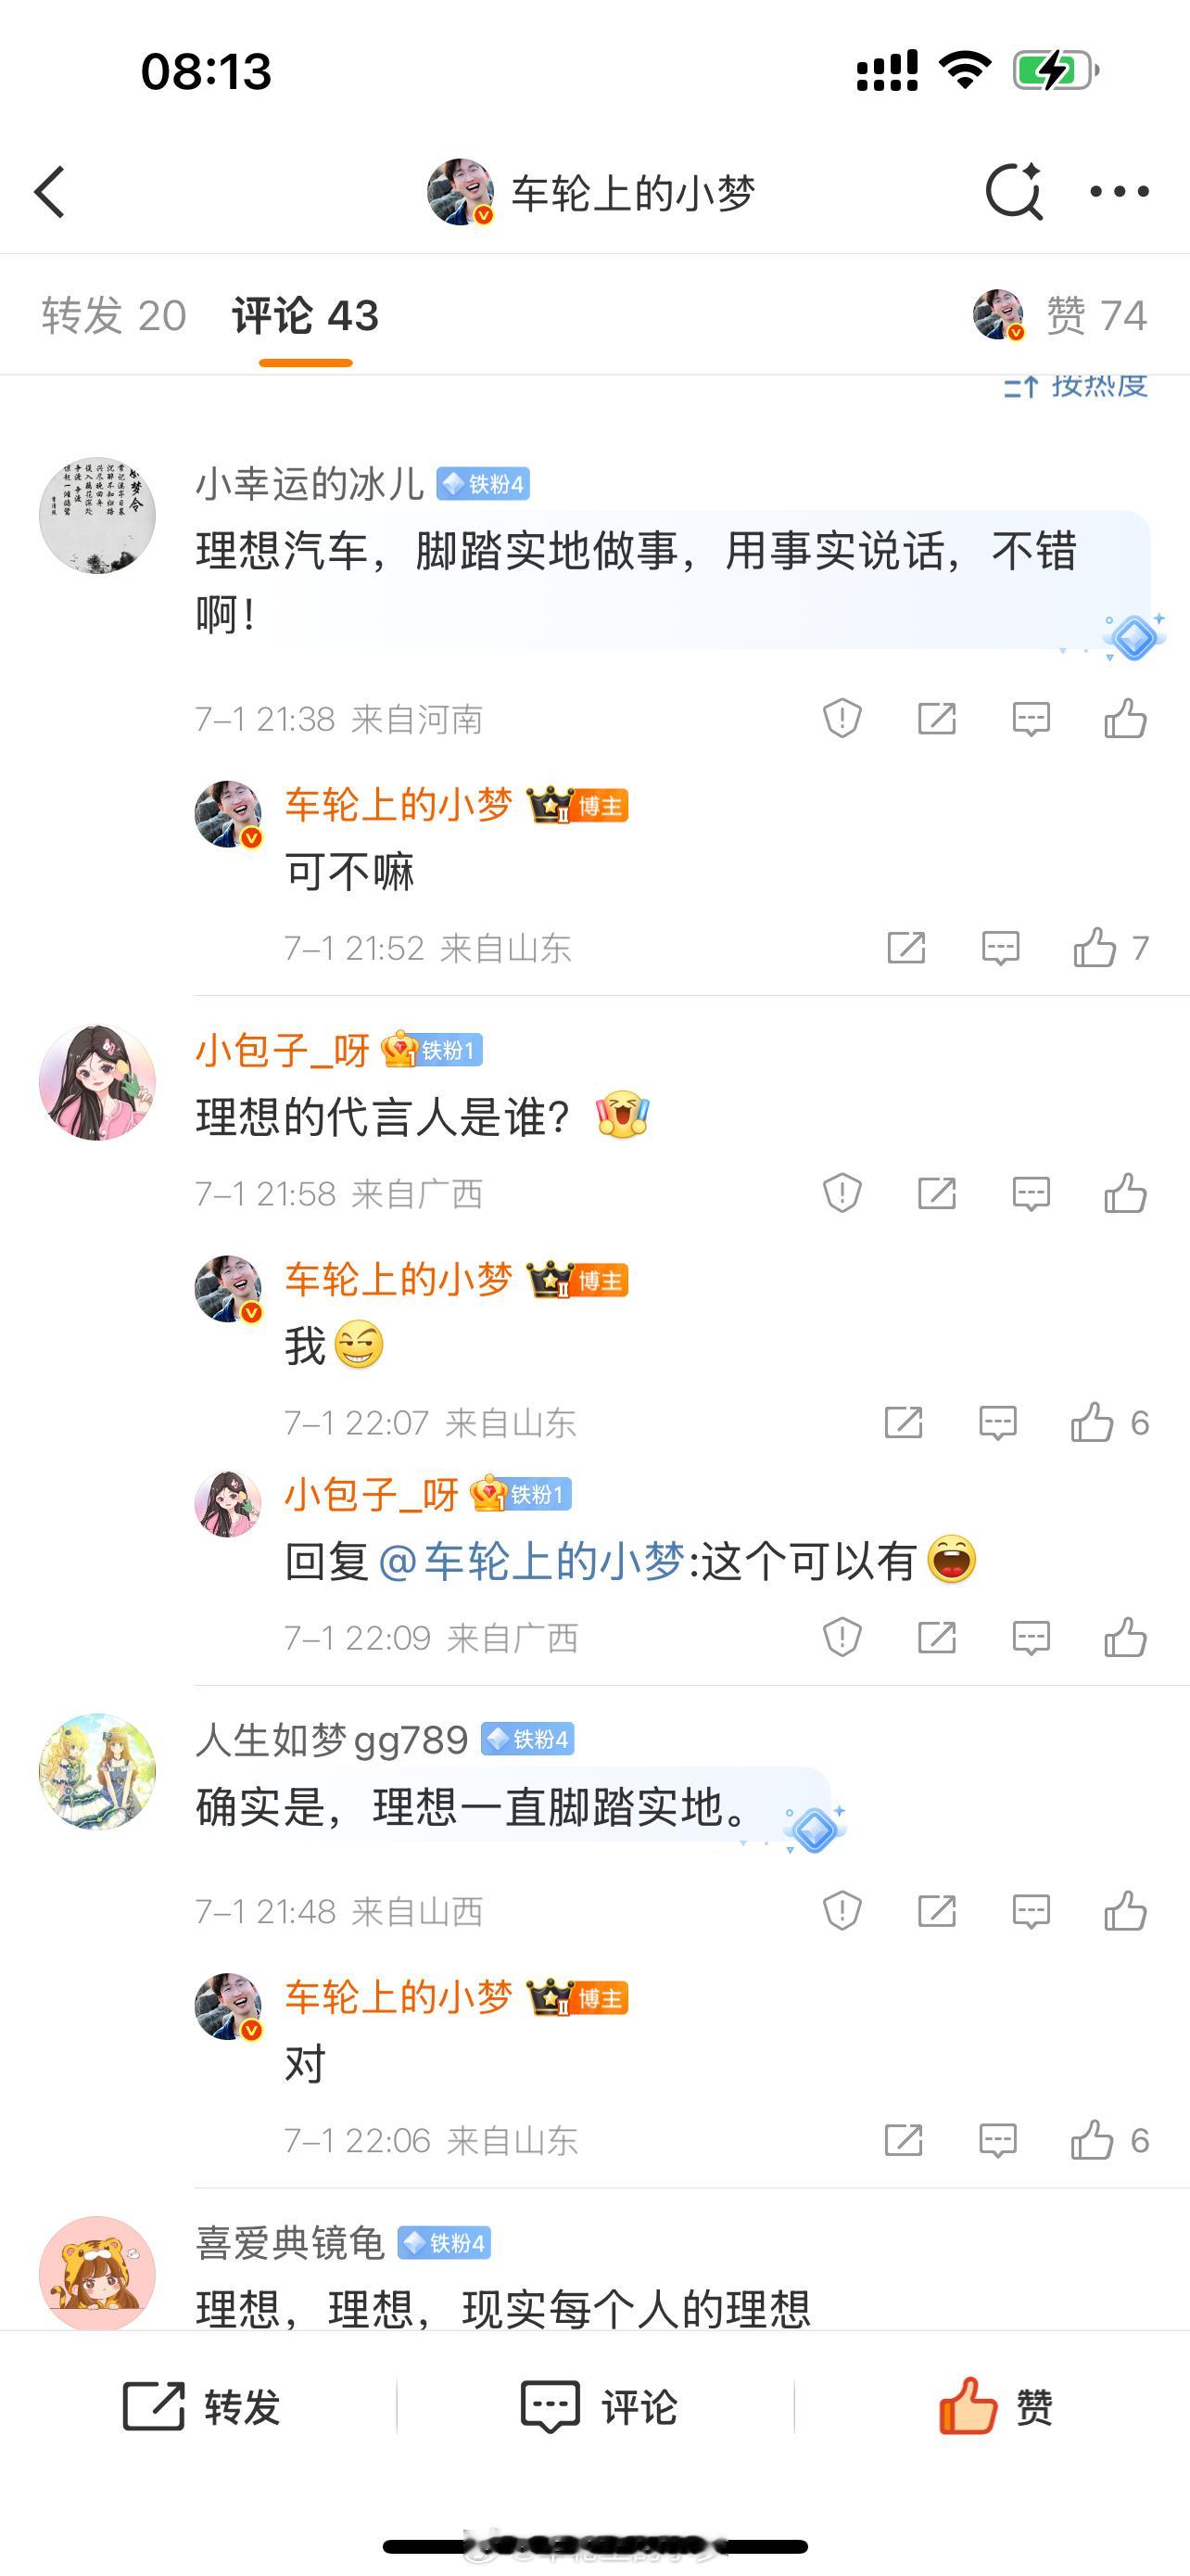Open the search icon in header

point(1013,190)
